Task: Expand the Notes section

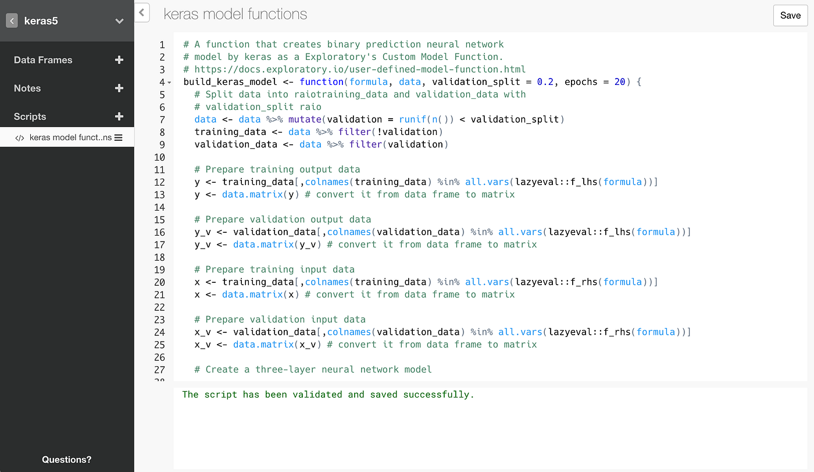Action: pos(27,88)
